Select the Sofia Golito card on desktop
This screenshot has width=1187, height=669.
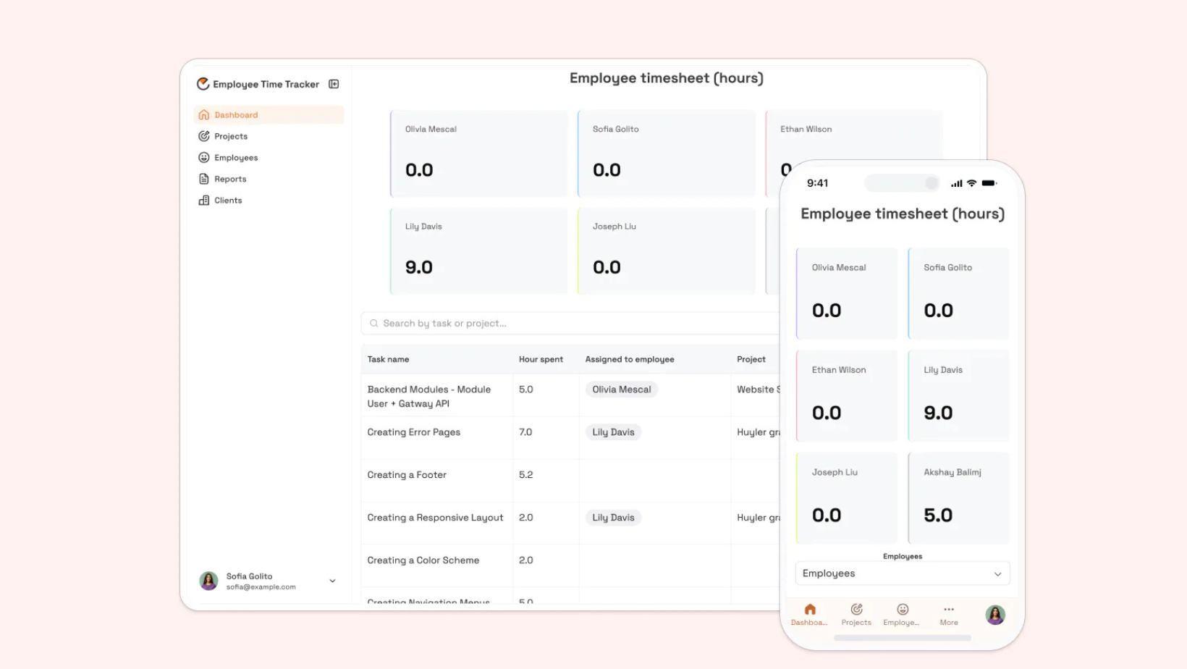click(x=666, y=153)
